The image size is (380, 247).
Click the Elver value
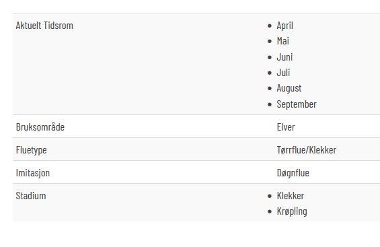pos(286,127)
